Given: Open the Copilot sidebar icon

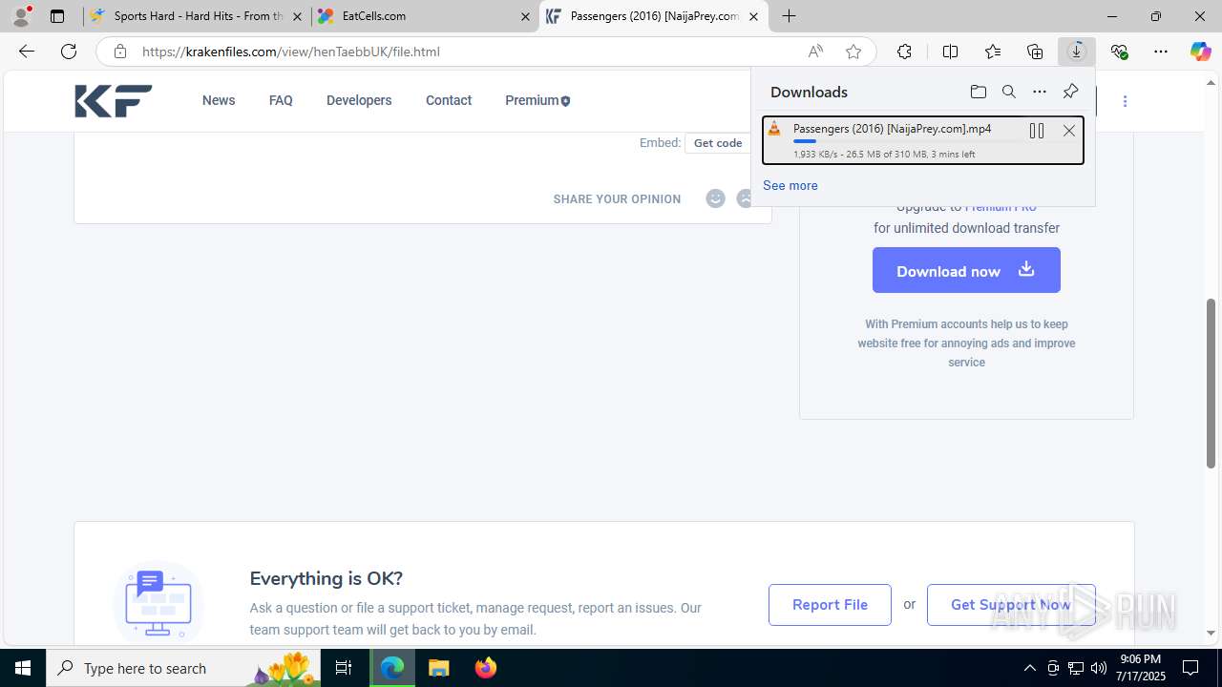Looking at the screenshot, I should point(1200,52).
